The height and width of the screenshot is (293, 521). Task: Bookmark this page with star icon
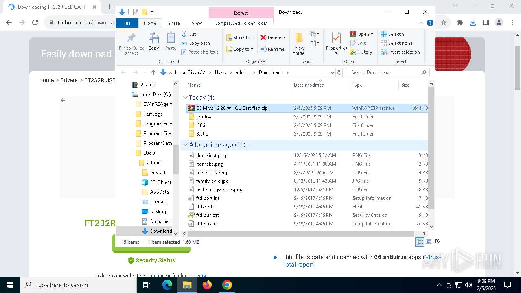(x=444, y=23)
